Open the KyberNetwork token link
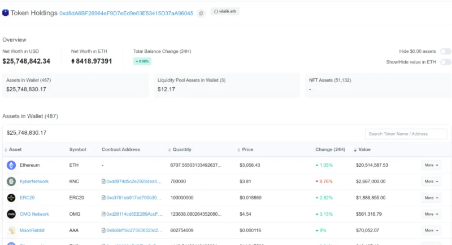The height and width of the screenshot is (245, 452). [34, 181]
